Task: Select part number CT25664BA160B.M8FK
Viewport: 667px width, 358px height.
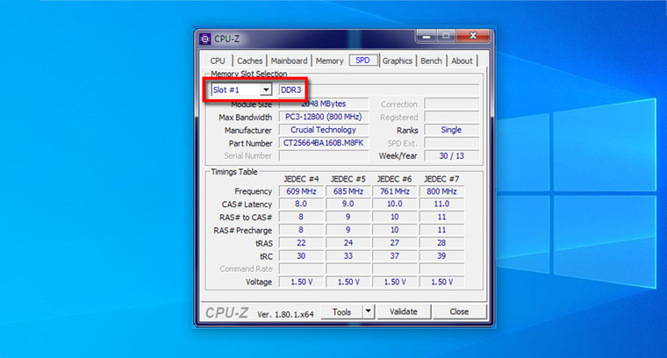Action: (323, 143)
